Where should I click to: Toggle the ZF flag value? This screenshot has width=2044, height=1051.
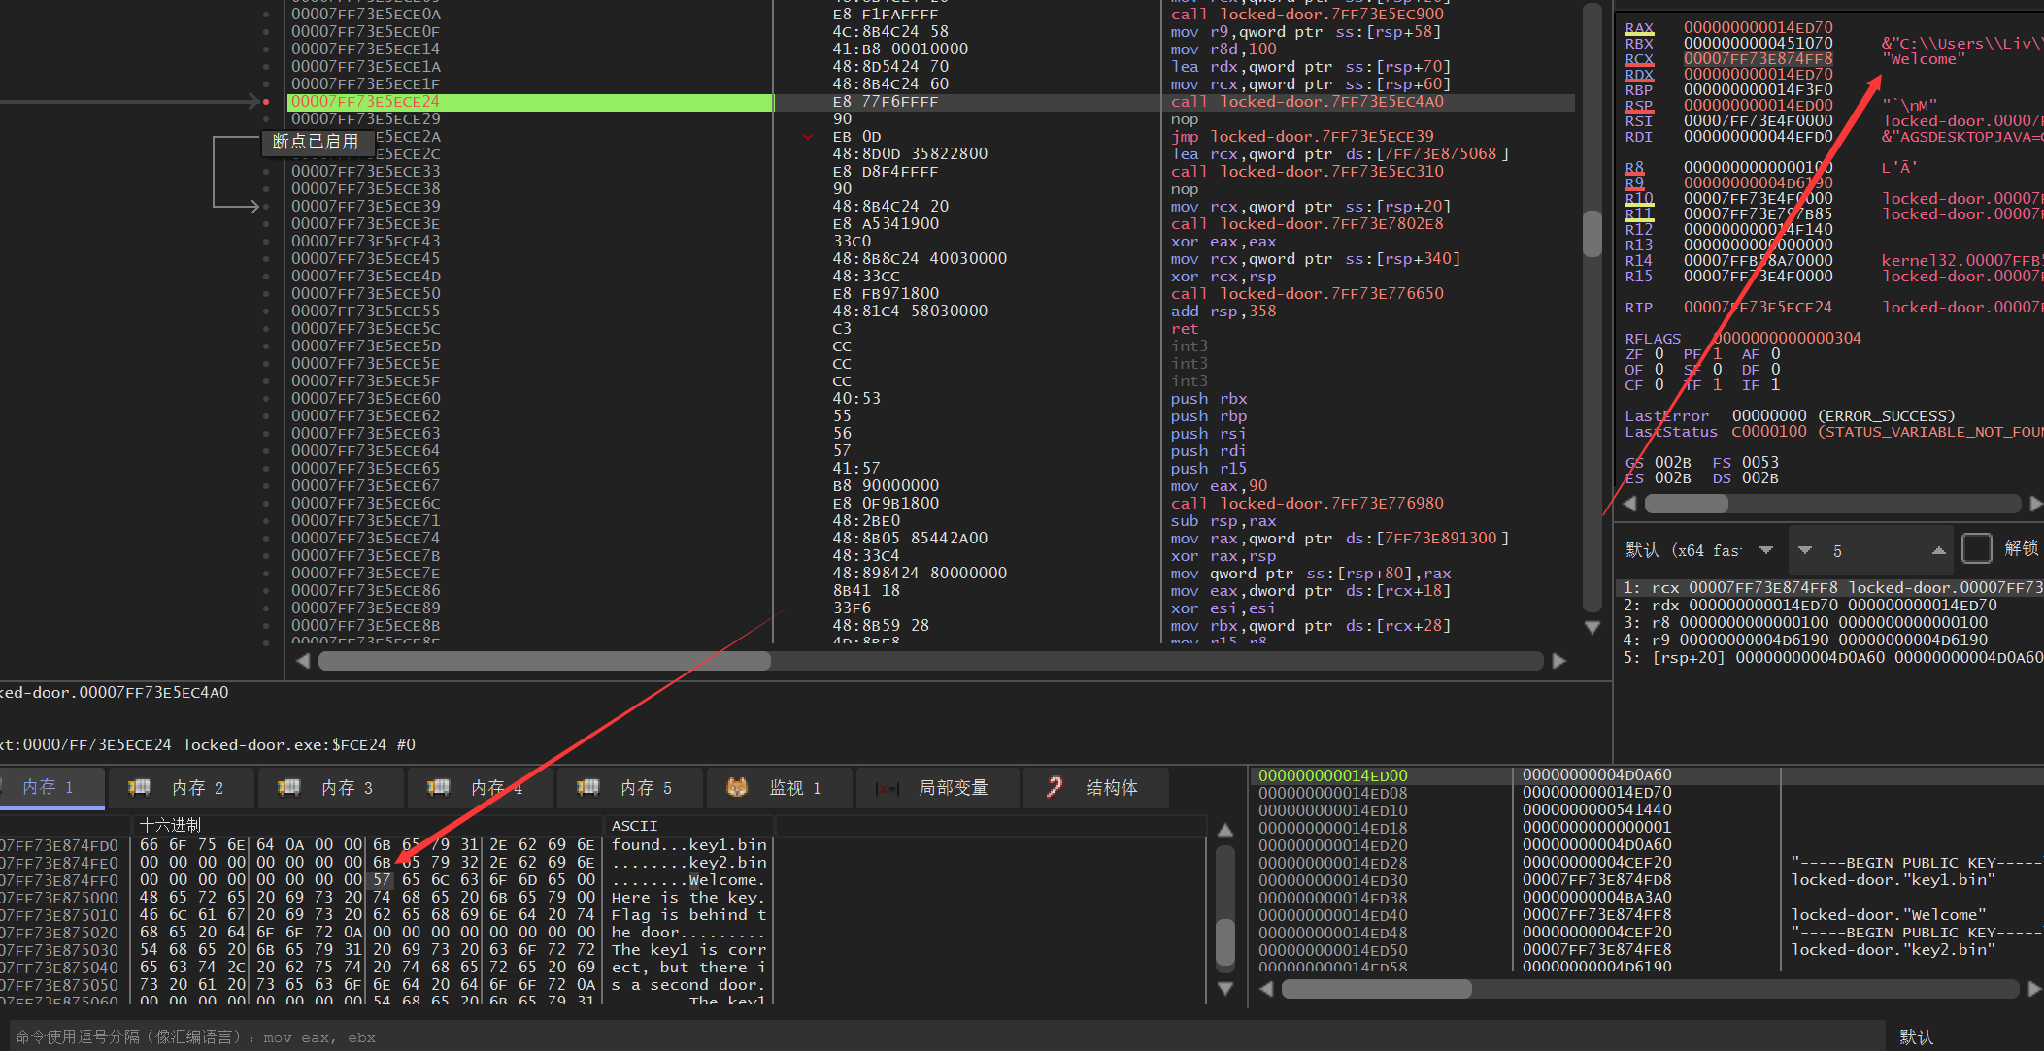tap(1659, 354)
